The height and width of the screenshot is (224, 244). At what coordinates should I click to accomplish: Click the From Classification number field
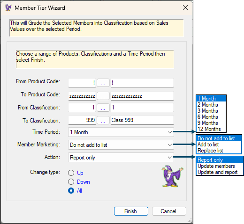82,108
